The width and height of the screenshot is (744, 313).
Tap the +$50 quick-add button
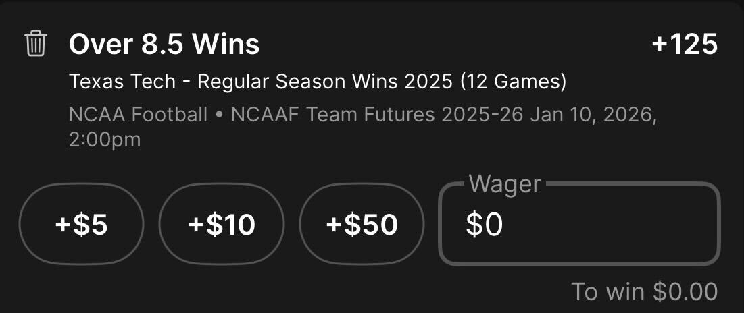click(362, 224)
